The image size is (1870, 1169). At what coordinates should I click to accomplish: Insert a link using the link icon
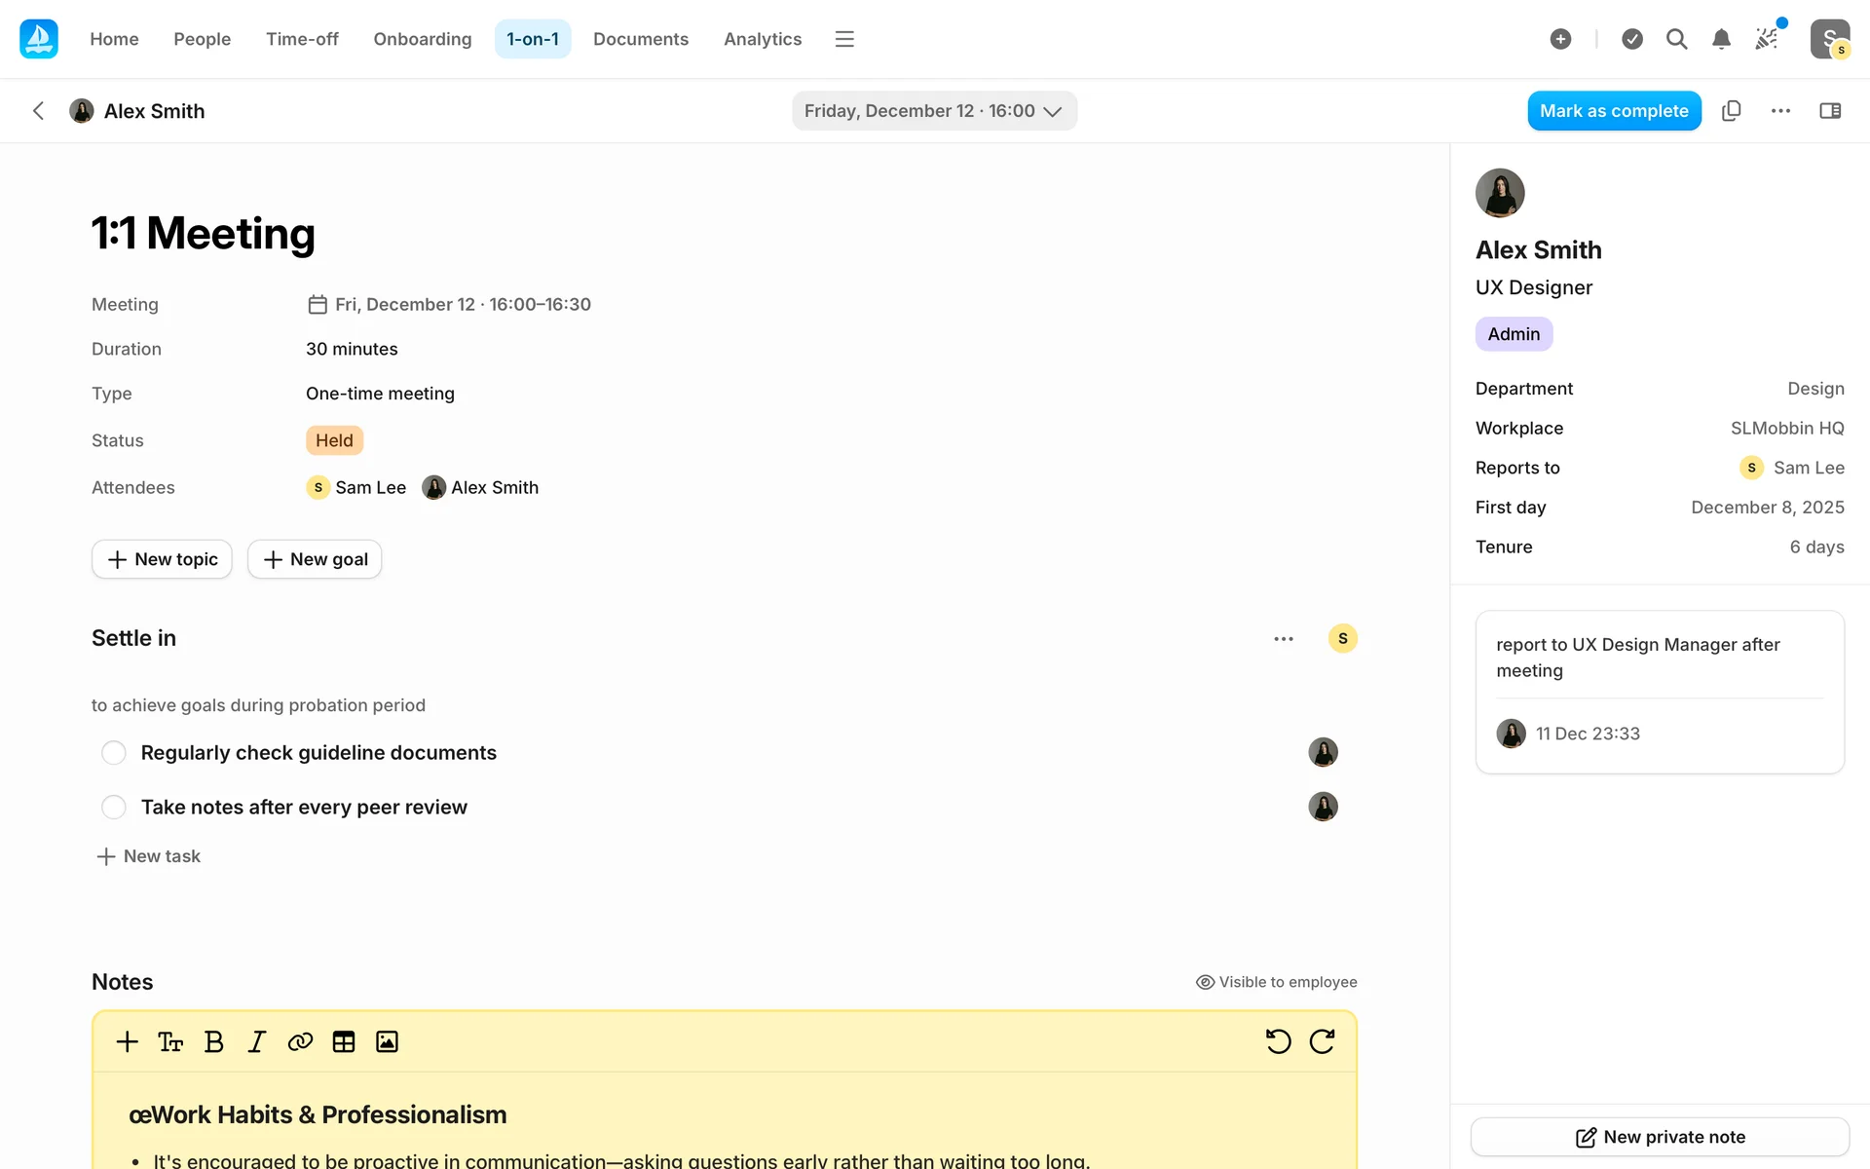[300, 1041]
